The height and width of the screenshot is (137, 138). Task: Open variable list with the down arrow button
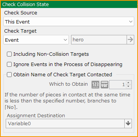[x=128, y=123]
